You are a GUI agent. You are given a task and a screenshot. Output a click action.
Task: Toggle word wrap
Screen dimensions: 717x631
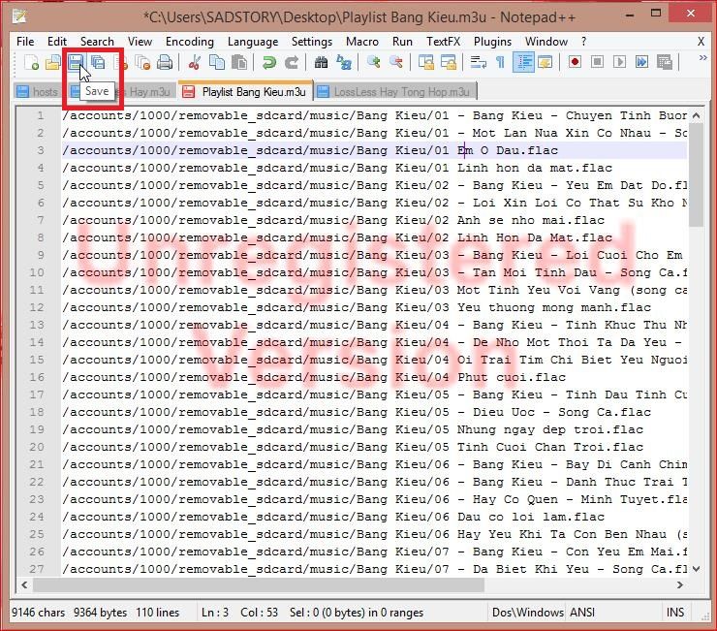coord(479,62)
